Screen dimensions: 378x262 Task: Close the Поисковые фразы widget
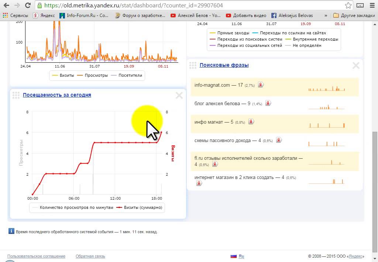356,66
